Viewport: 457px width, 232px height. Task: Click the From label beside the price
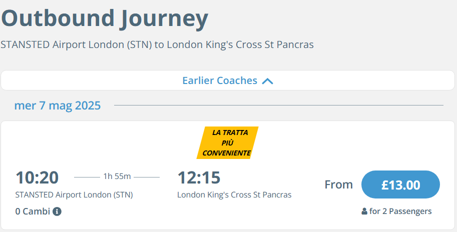[x=339, y=184]
